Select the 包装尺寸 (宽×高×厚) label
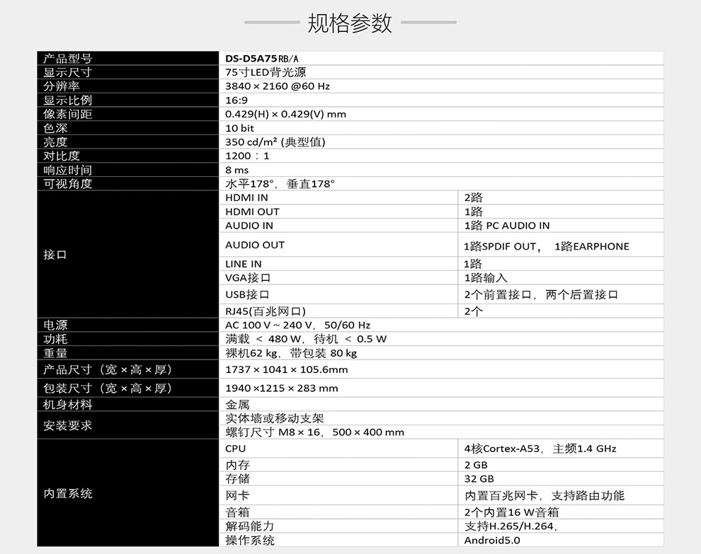The width and height of the screenshot is (701, 554). coord(108,388)
